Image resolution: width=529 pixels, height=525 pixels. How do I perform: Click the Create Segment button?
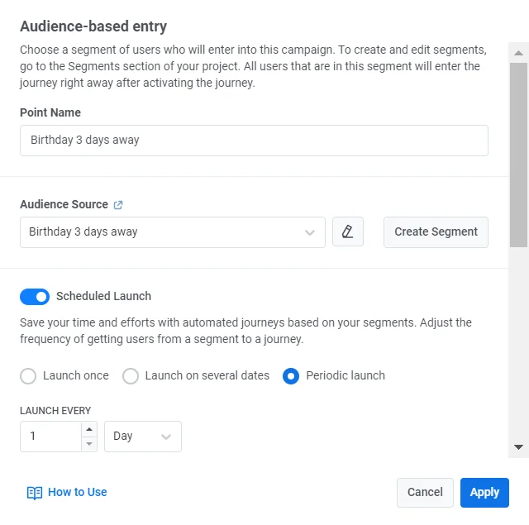[436, 232]
